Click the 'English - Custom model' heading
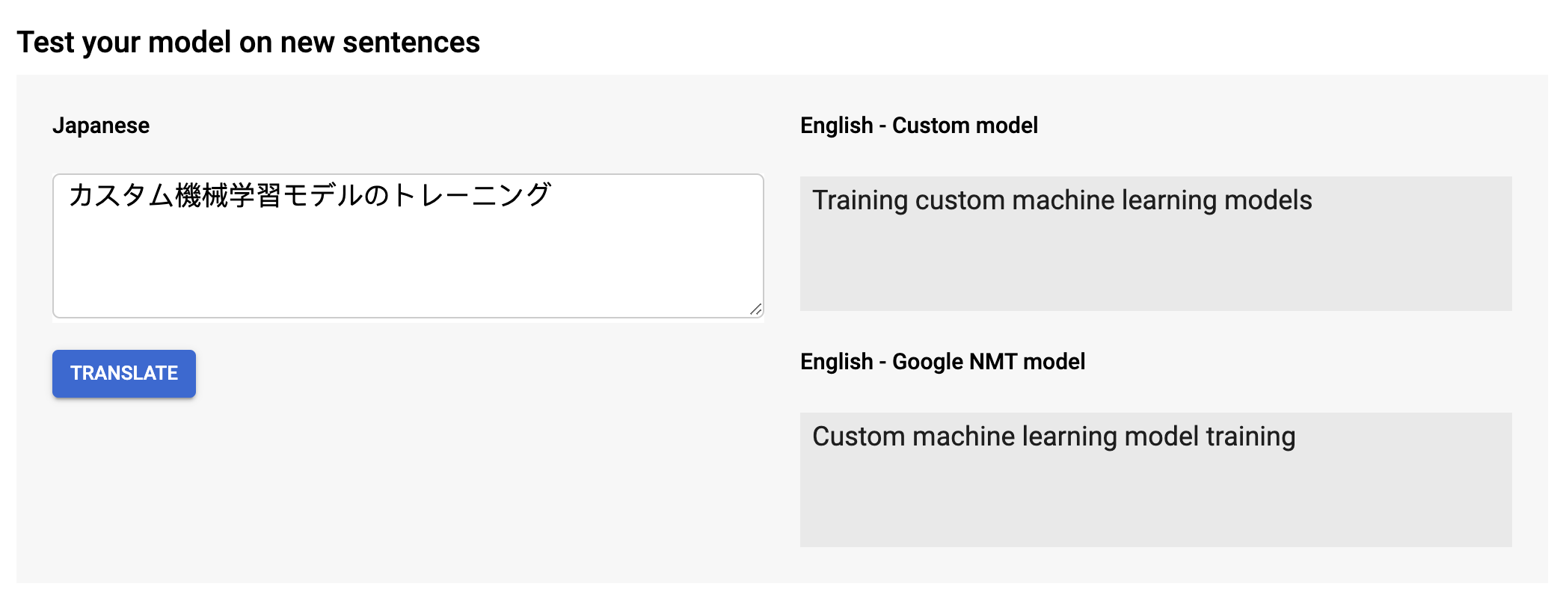1566x601 pixels. [919, 125]
